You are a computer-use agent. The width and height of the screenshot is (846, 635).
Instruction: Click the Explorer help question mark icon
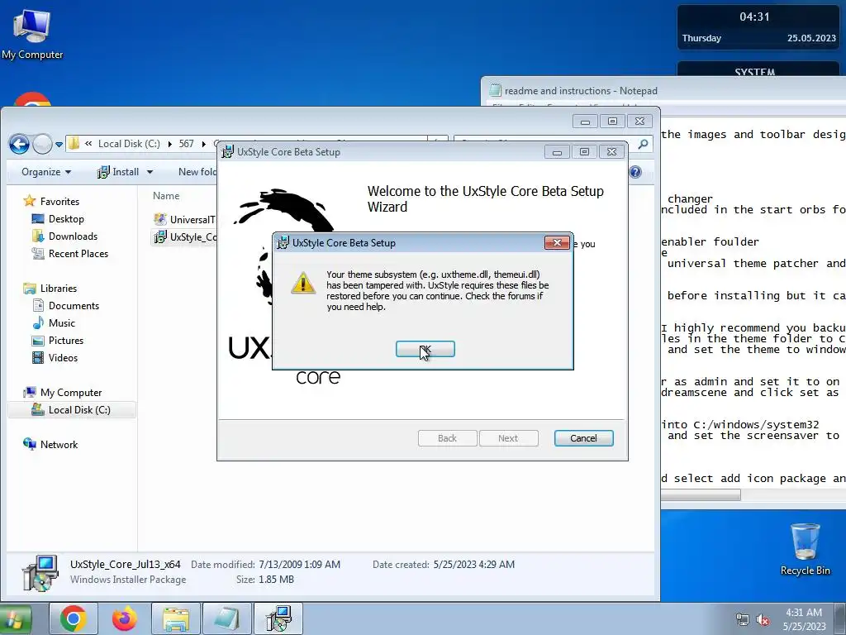pyautogui.click(x=635, y=172)
